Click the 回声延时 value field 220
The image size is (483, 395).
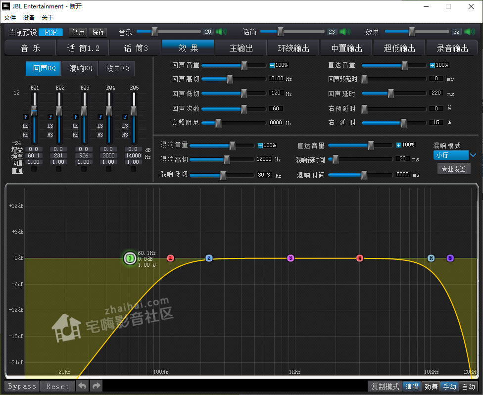(436, 93)
